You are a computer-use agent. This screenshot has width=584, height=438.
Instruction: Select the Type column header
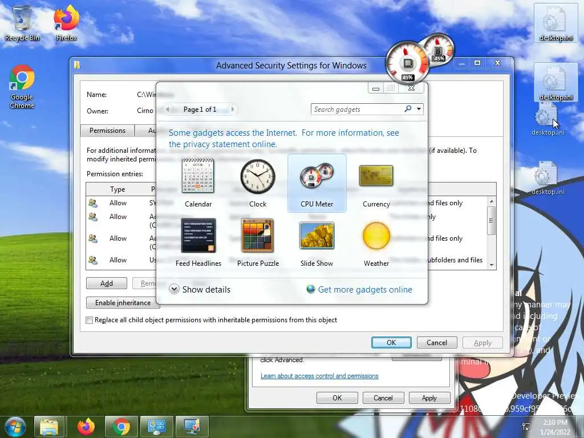click(117, 189)
